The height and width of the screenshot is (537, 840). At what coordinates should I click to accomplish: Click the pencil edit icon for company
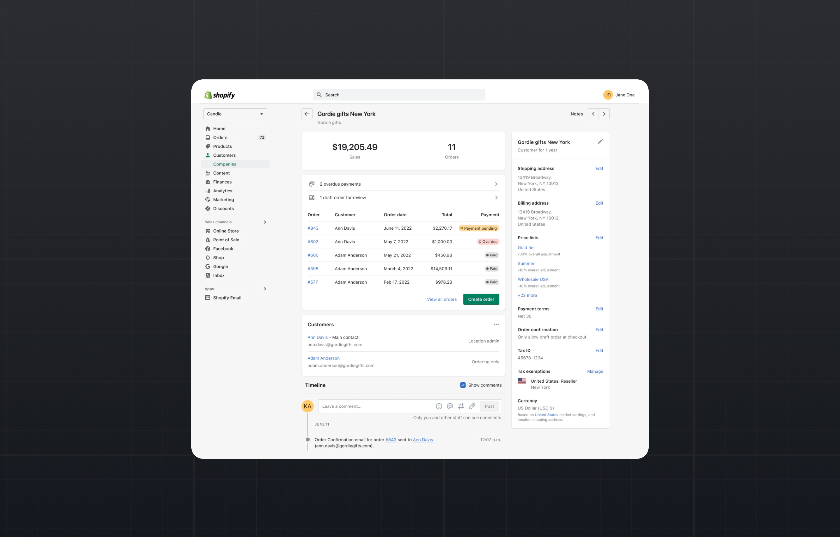[600, 142]
